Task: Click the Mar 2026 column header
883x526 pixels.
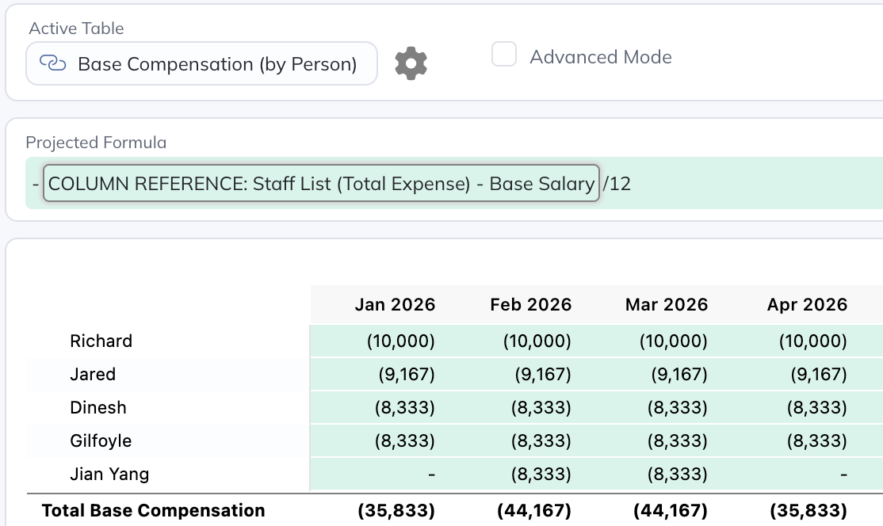Action: coord(666,305)
